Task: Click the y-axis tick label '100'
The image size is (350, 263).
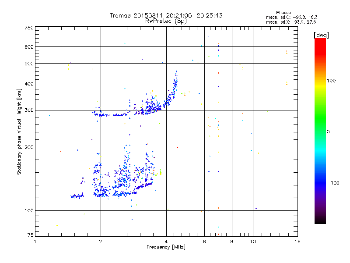Action: [x=29, y=211]
